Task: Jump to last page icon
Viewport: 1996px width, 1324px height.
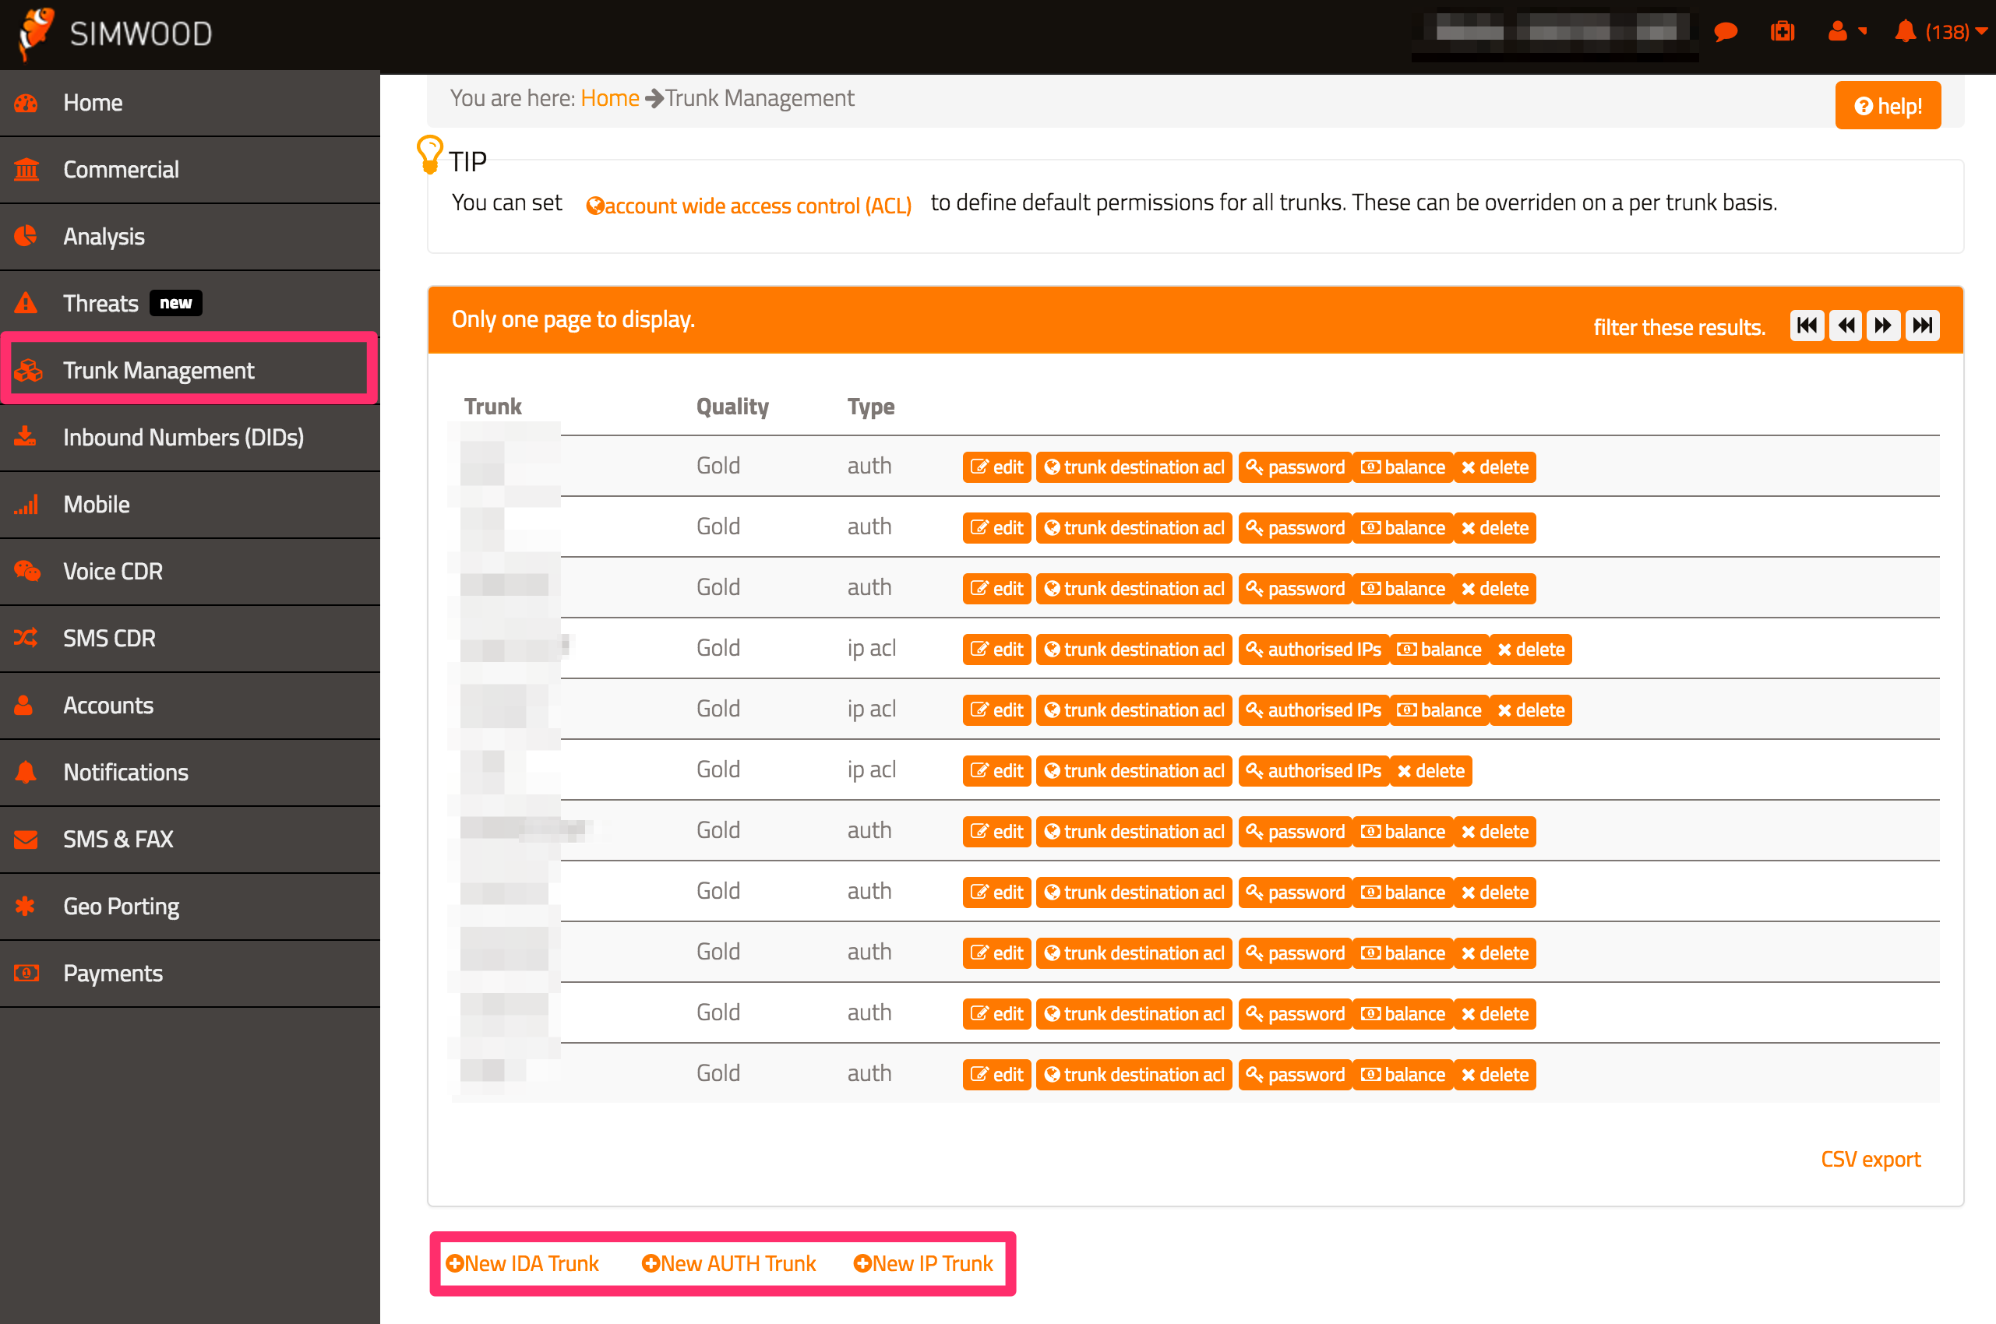Action: pyautogui.click(x=1923, y=326)
